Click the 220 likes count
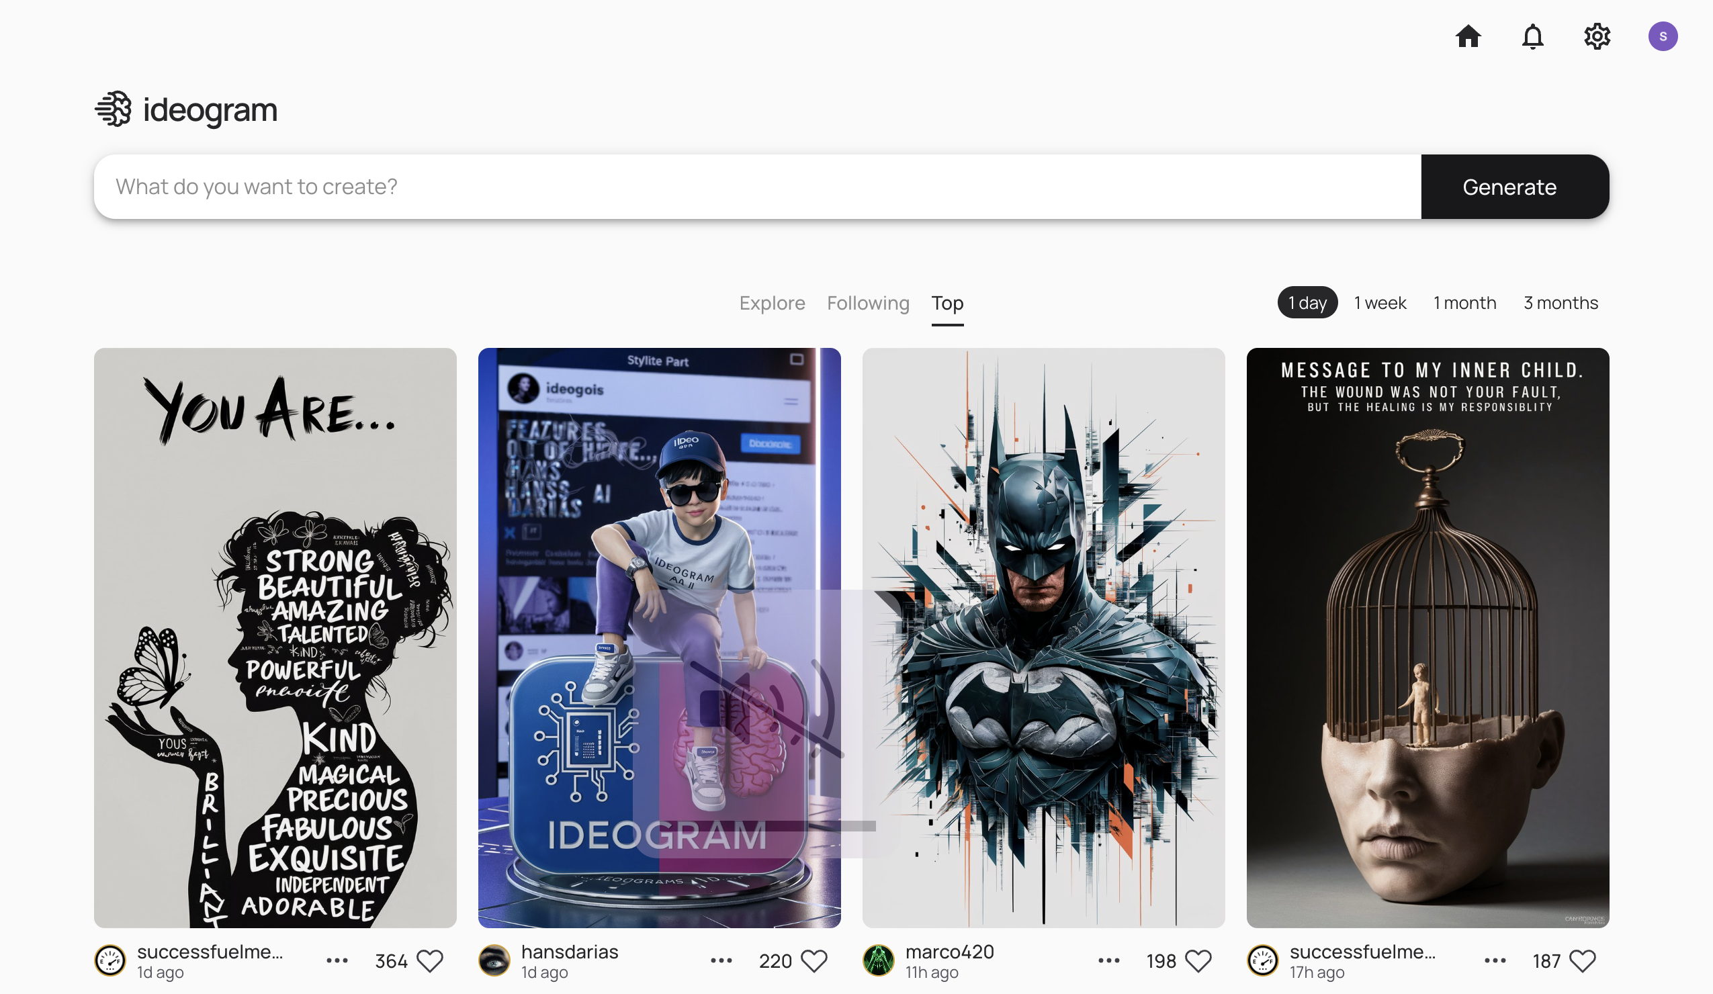The width and height of the screenshot is (1713, 994). (x=775, y=960)
